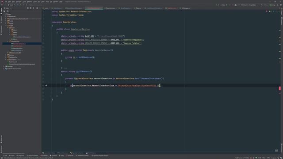Expand the Model folder in the tree
Screen dimensions: 283x159
tap(10, 32)
